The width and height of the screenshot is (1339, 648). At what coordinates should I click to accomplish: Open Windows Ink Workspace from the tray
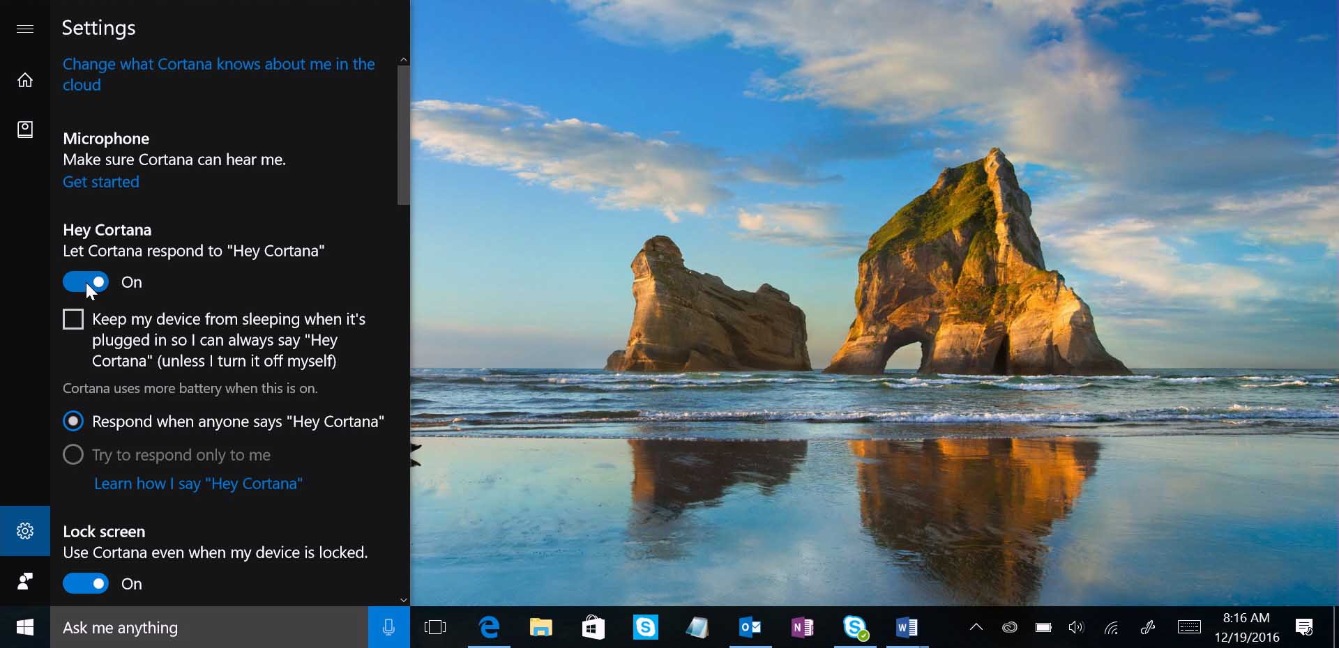1148,626
